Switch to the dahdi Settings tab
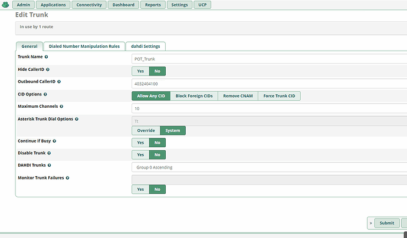Viewport: 407px width, 238px height. pyautogui.click(x=145, y=47)
